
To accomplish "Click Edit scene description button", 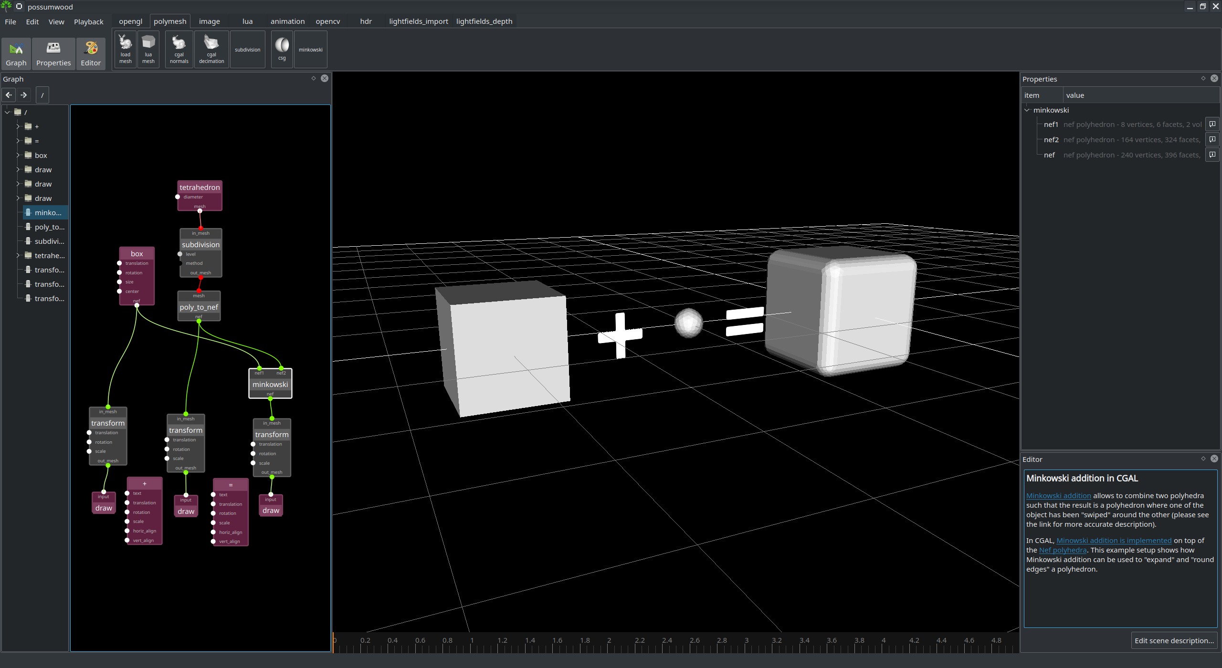I will pos(1174,640).
